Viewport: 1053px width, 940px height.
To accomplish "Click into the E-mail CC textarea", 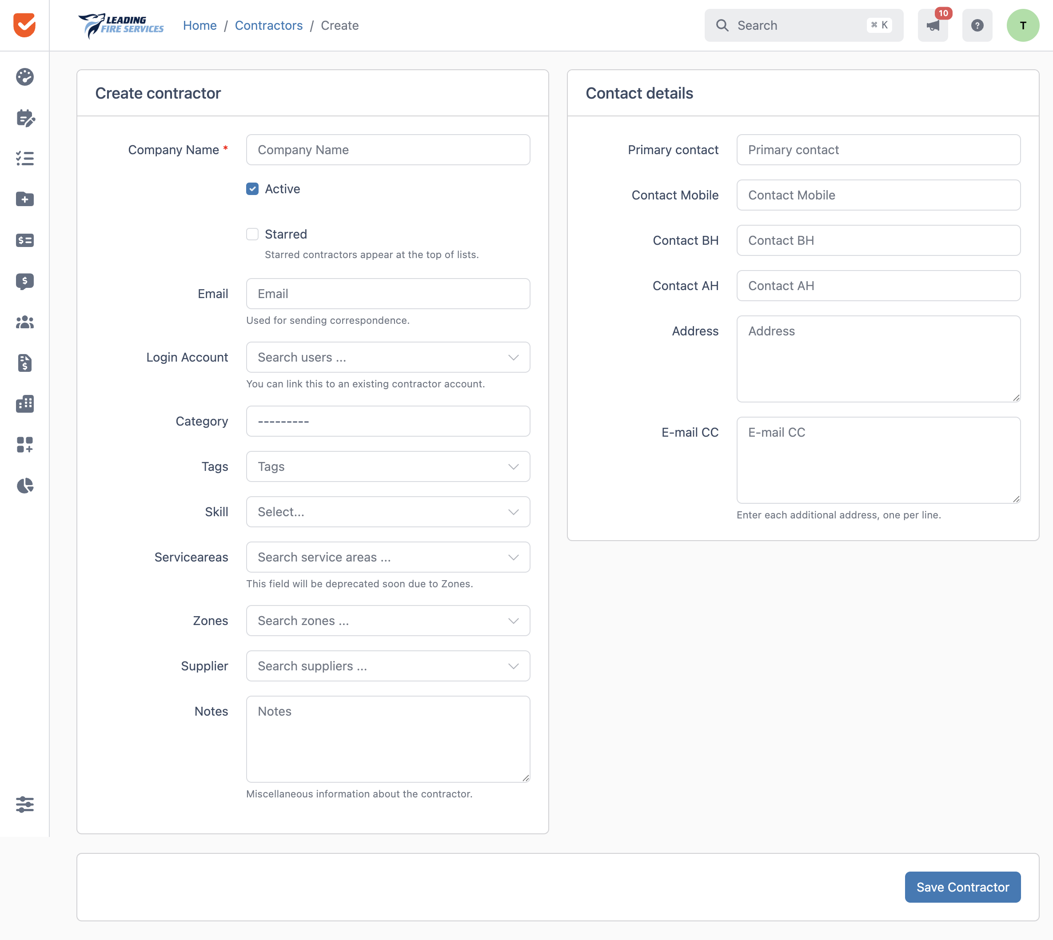I will coord(878,460).
